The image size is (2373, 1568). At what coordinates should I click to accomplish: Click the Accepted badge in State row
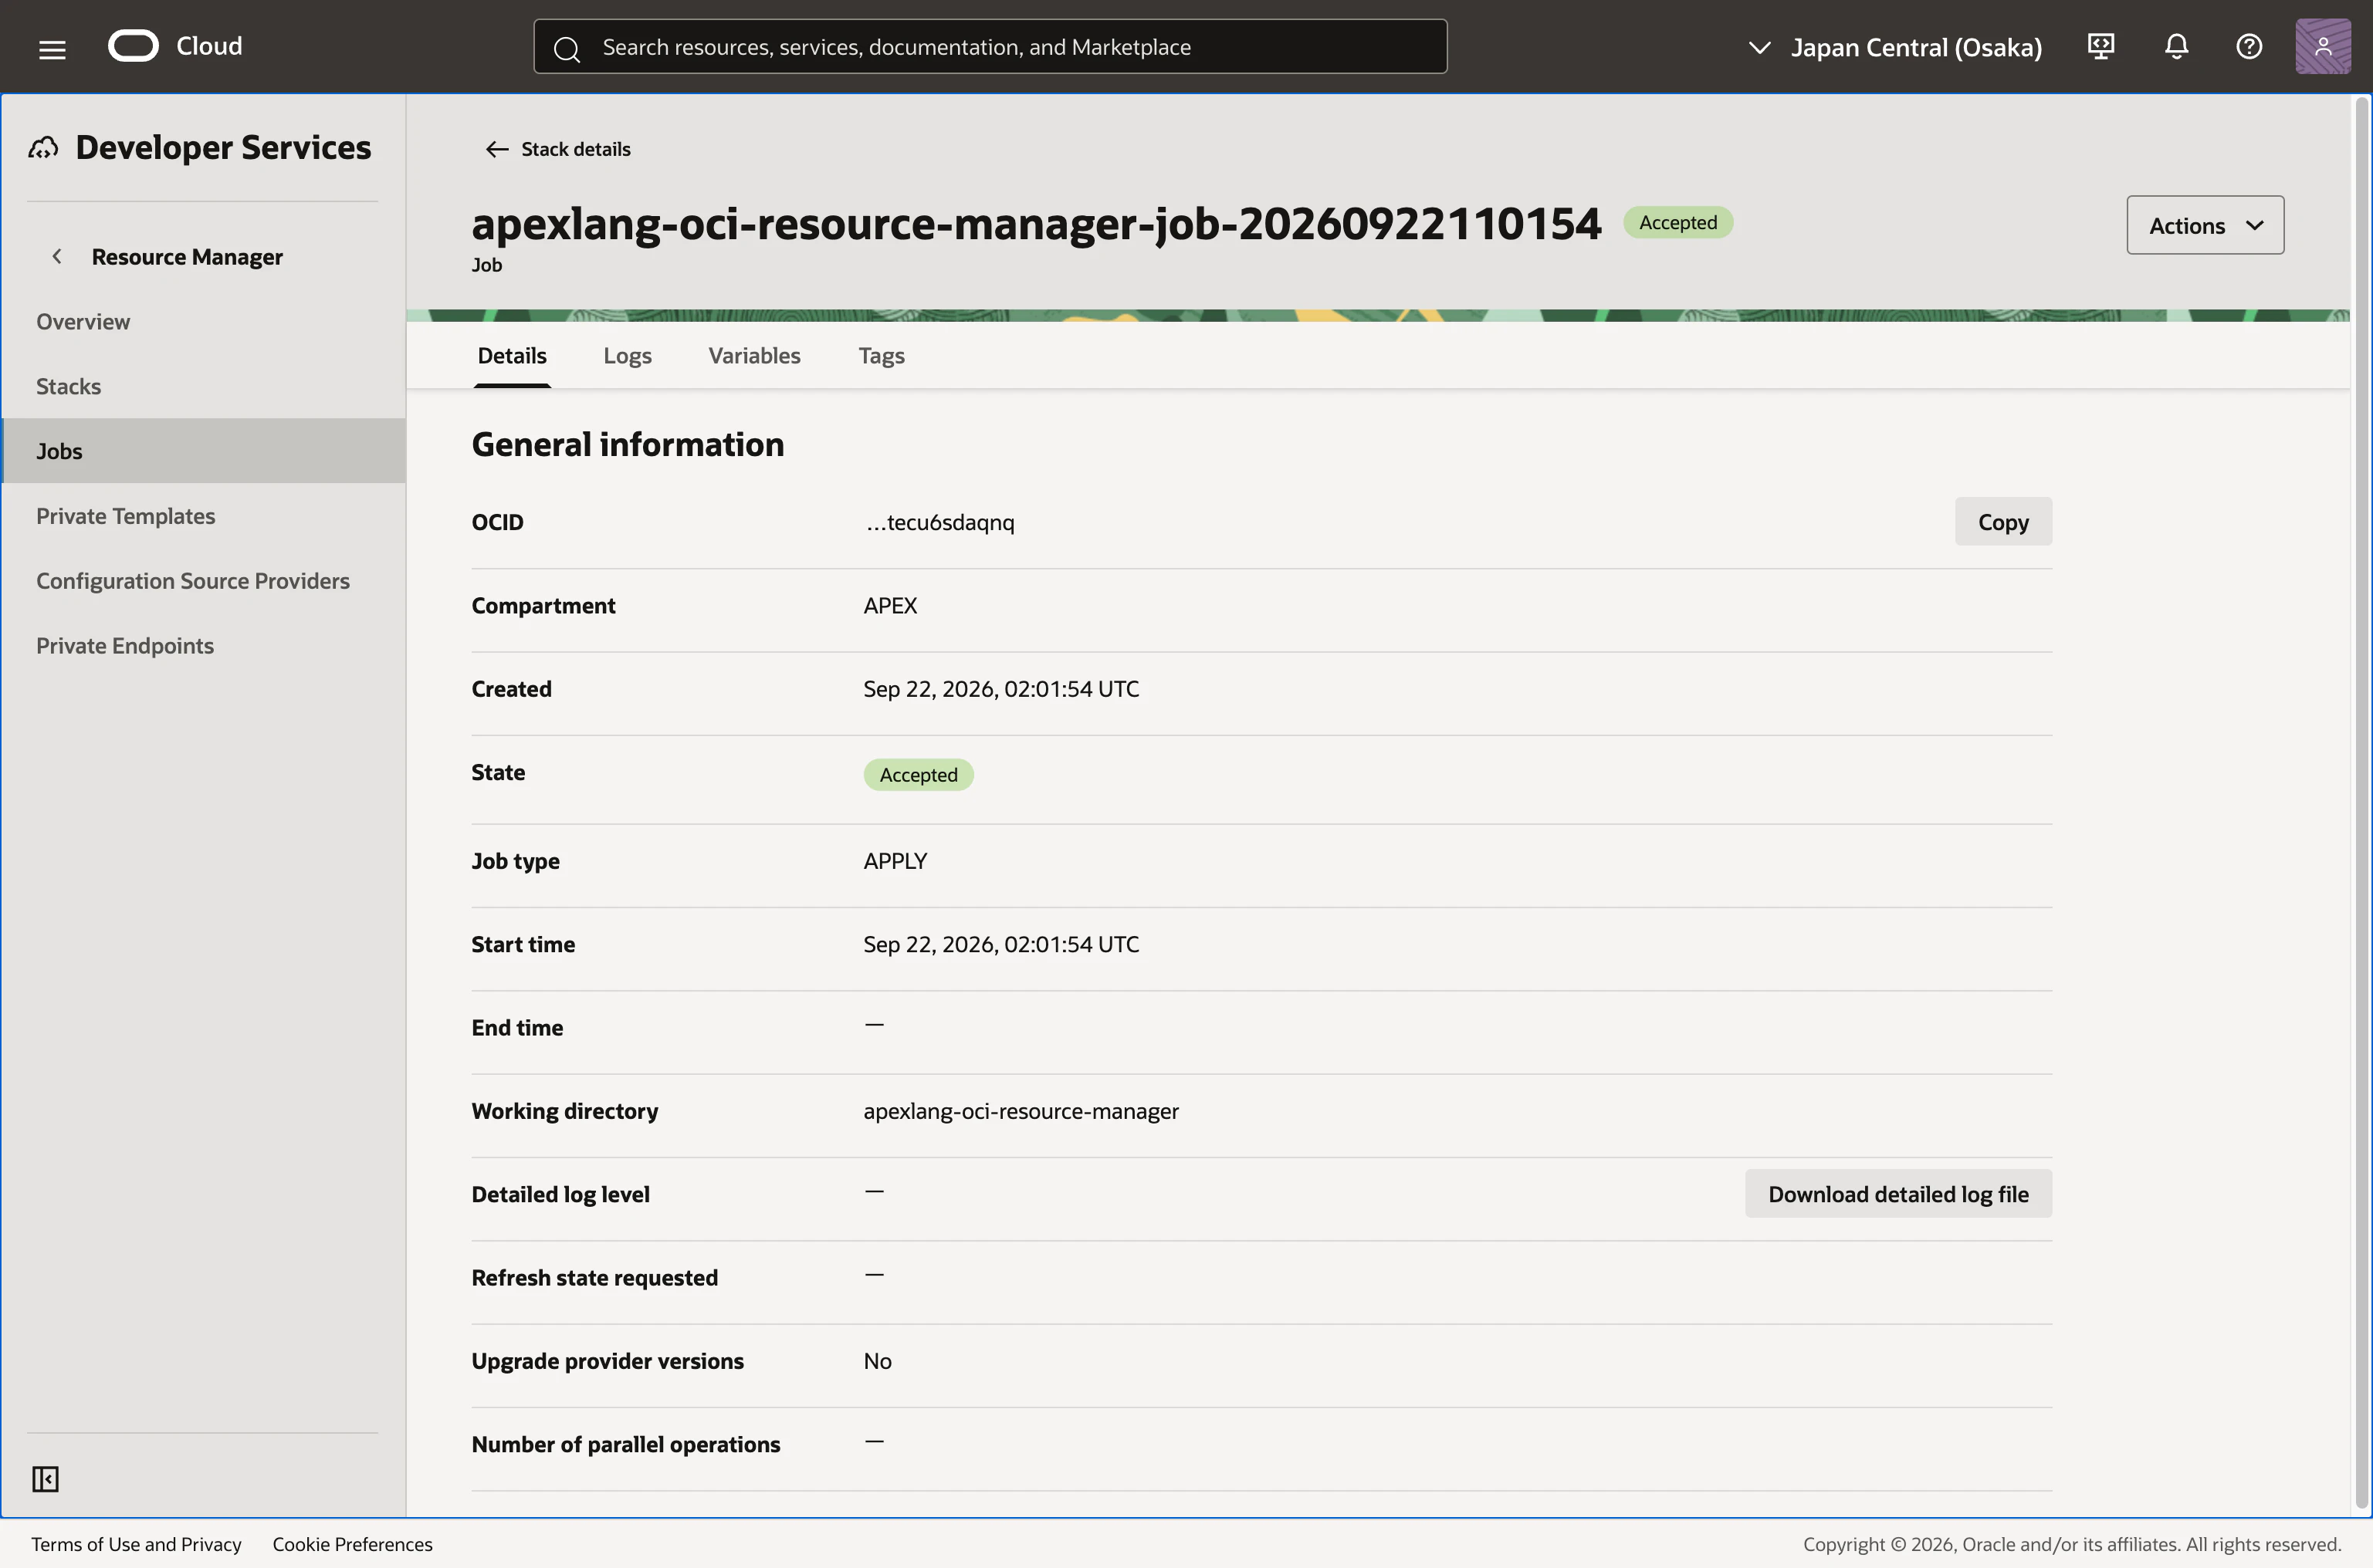tap(919, 775)
